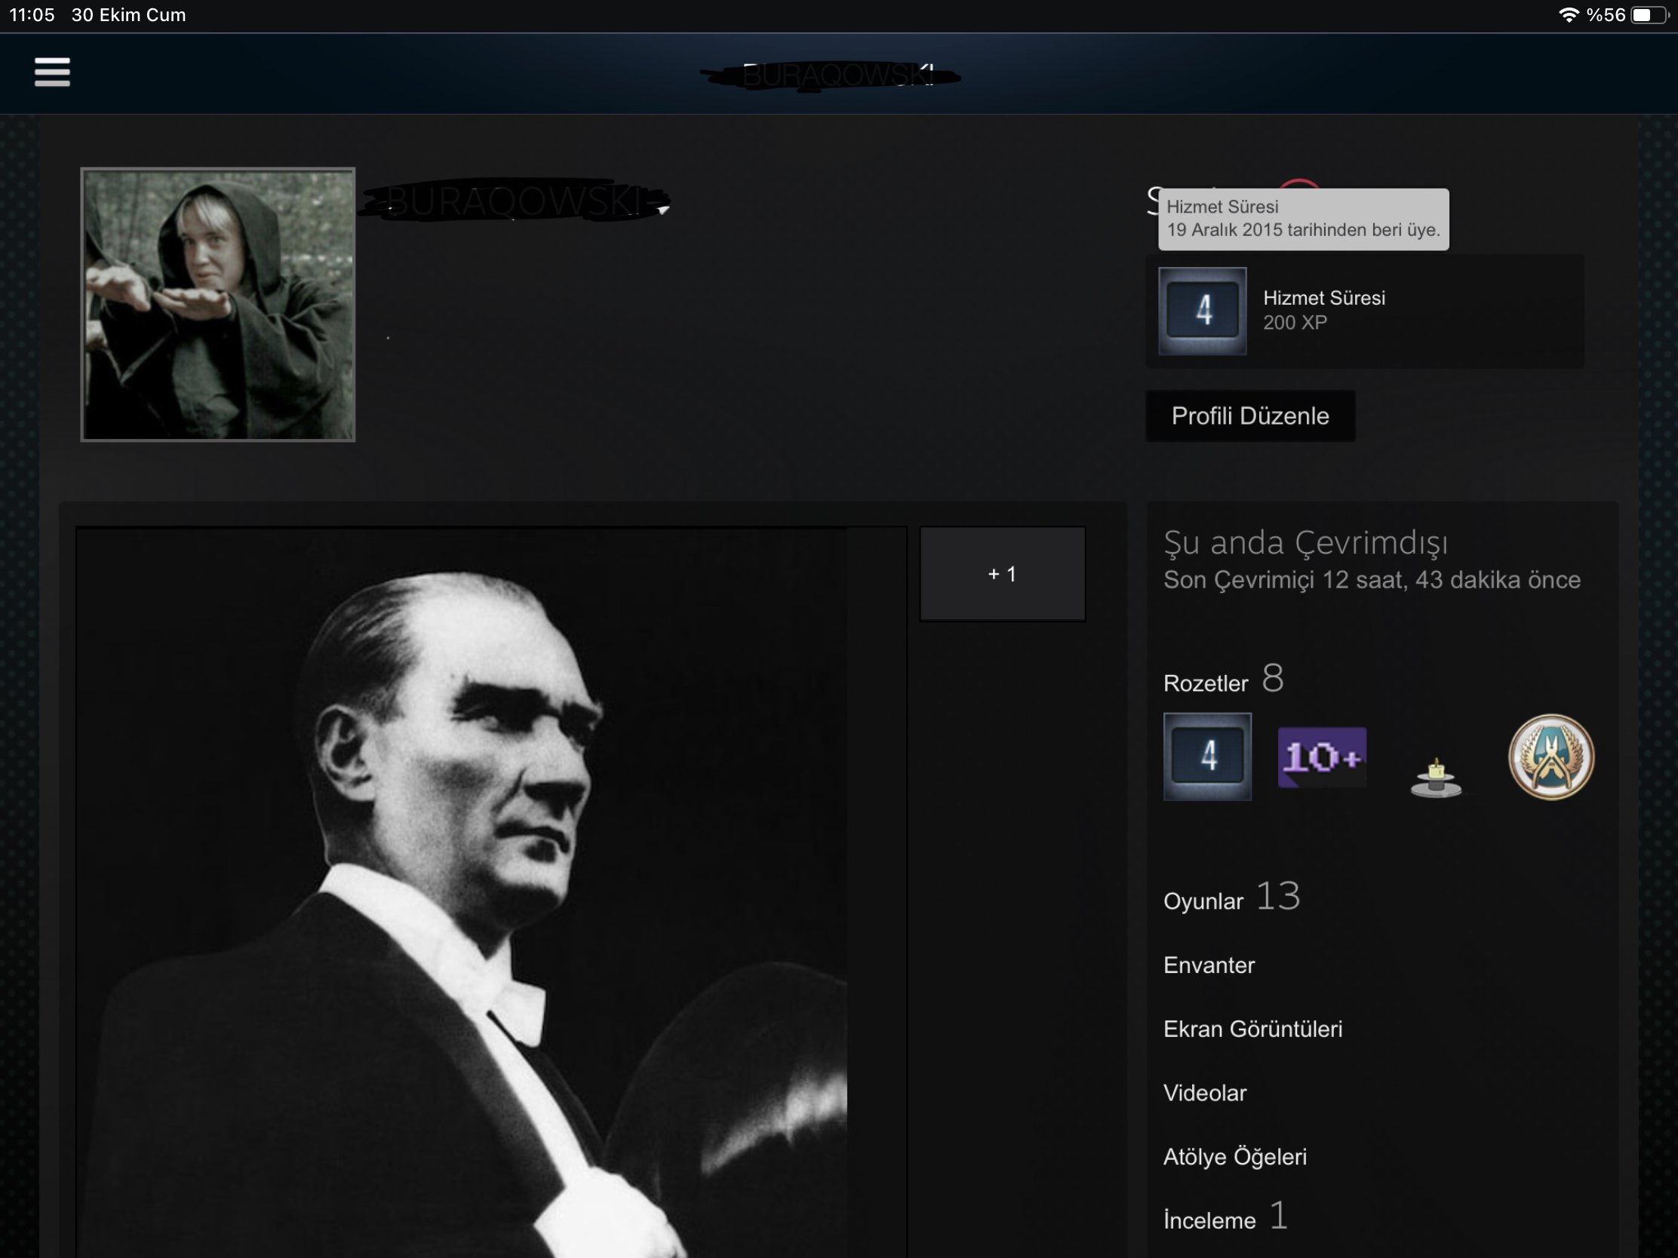Open the İnceleme 1 reviews link
This screenshot has width=1678, height=1258.
point(1226,1217)
